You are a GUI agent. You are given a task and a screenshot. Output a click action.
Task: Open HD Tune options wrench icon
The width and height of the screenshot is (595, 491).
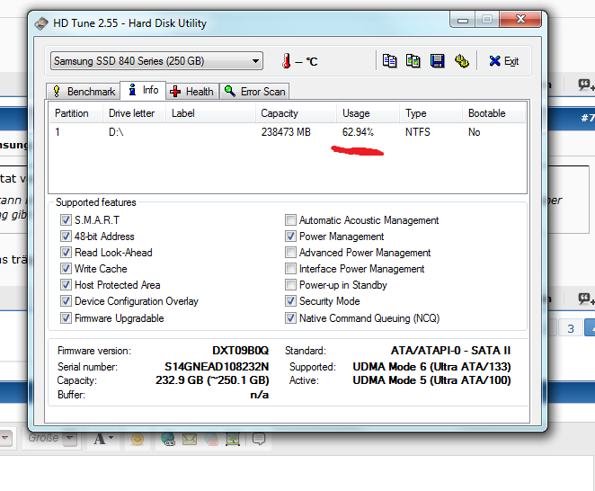coord(461,61)
